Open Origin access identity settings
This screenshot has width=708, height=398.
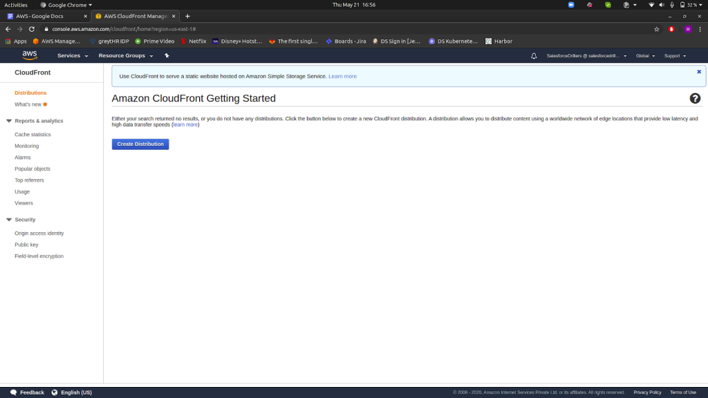[x=39, y=234]
